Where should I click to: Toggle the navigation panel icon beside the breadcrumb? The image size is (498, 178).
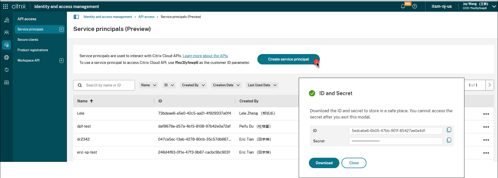(x=76, y=17)
